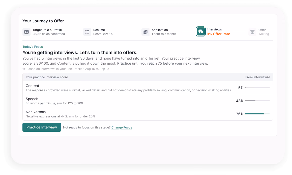Viewport: 292px width, 175px height.
Task: Click "Practice until you reach 75" sentence
Action: [163, 64]
